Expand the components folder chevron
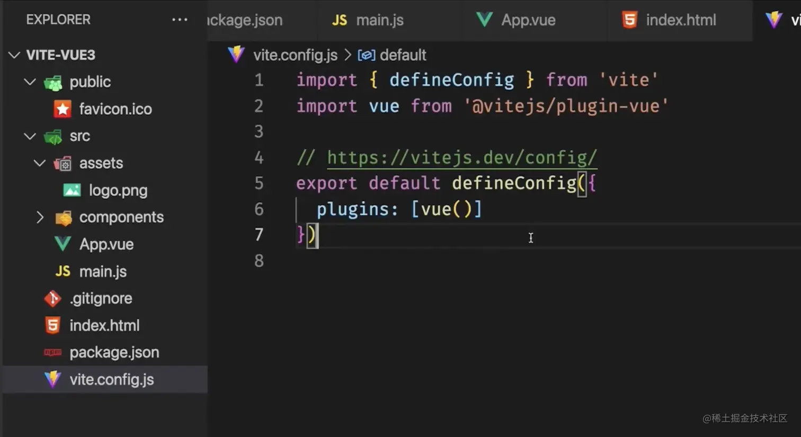Viewport: 801px width, 437px height. (x=40, y=217)
